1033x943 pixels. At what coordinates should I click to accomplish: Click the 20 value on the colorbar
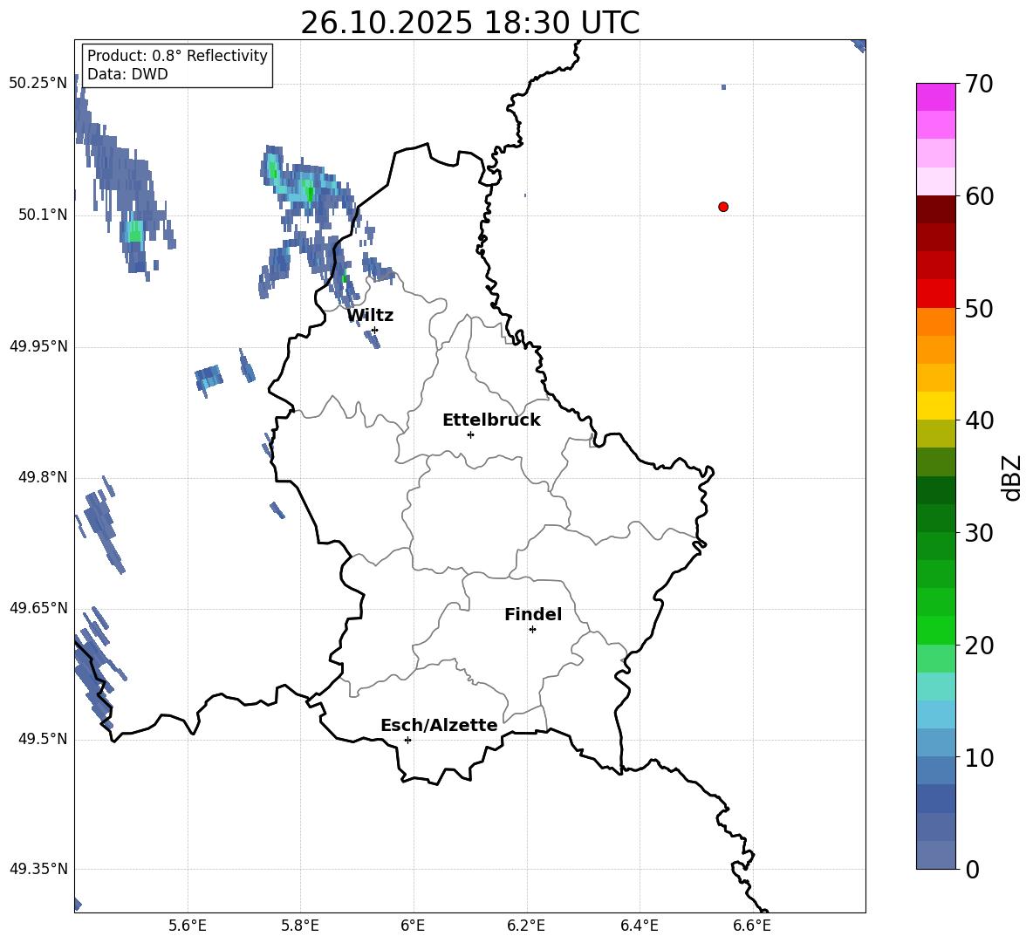point(979,645)
